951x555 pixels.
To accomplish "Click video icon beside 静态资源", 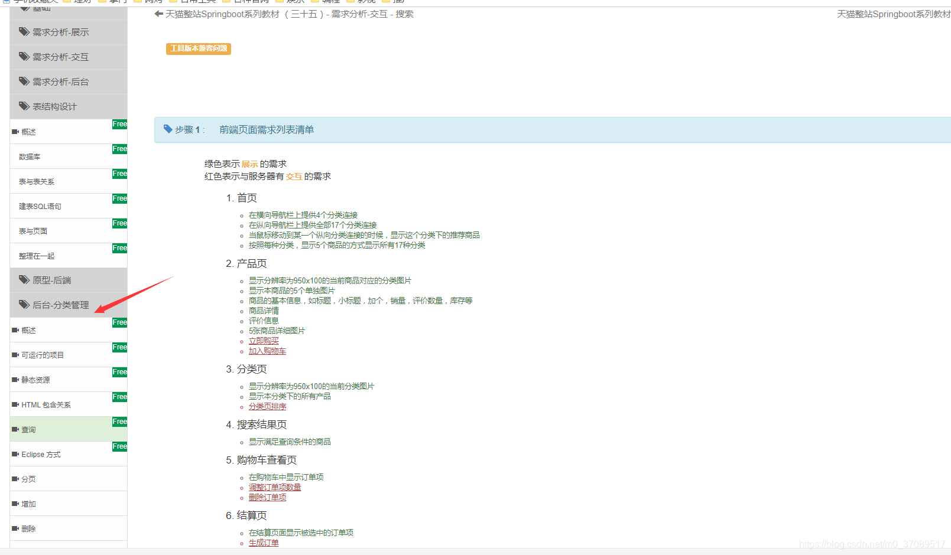I will coord(15,380).
